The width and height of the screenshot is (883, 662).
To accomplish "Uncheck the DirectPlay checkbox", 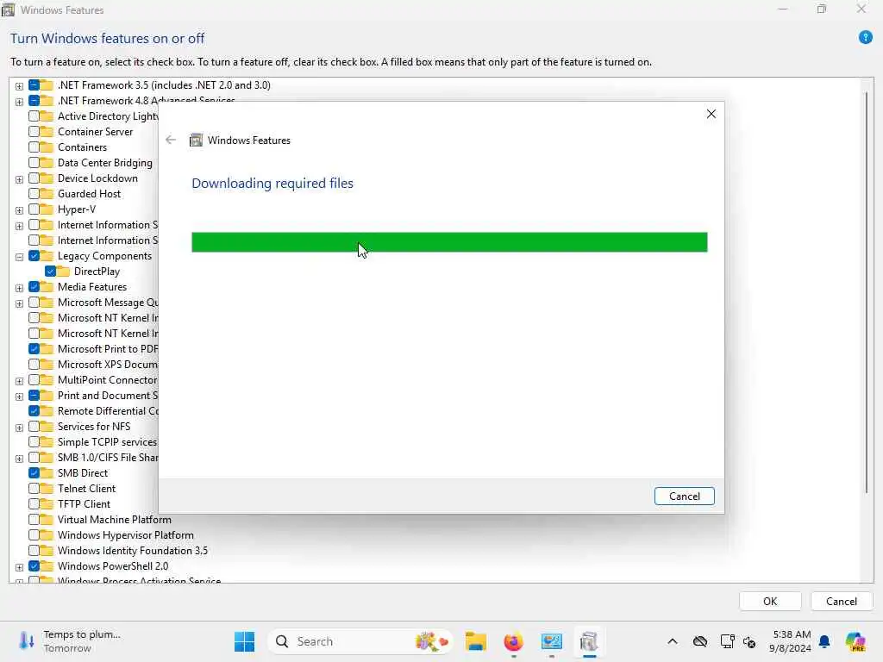I will [x=50, y=272].
